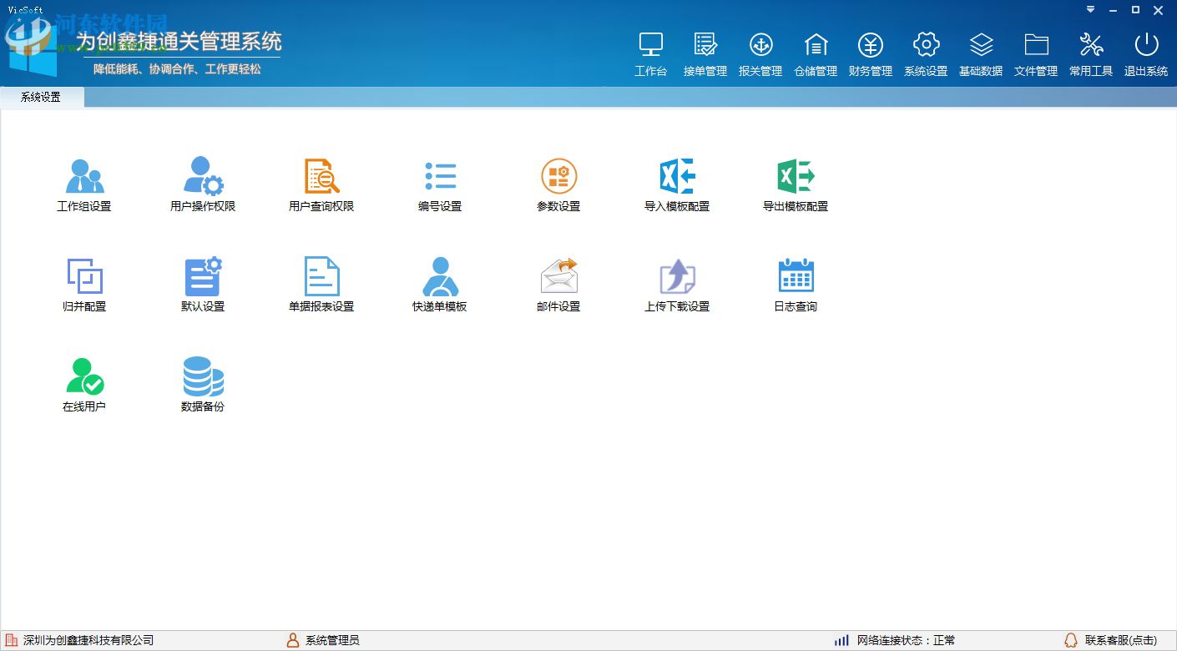Open 财务管理 finance management
Screen dimensions: 1177x651
point(871,55)
